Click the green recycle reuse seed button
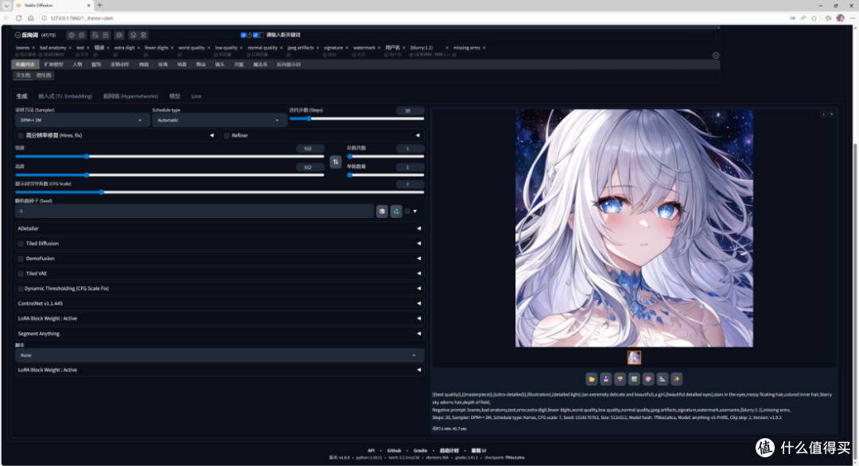This screenshot has width=859, height=466. tap(396, 211)
